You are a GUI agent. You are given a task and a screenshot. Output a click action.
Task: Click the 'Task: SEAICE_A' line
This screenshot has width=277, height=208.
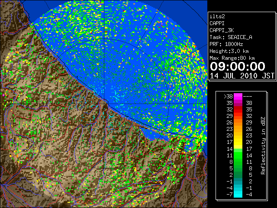click(x=231, y=37)
